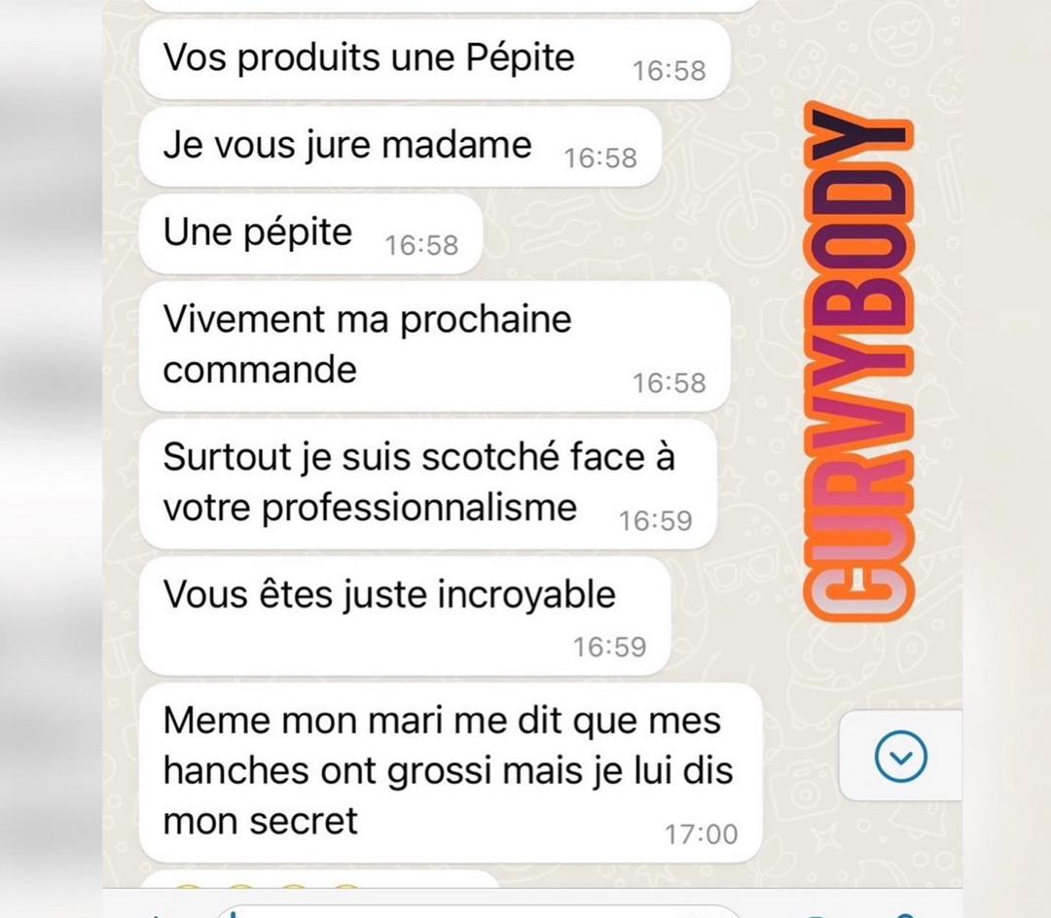This screenshot has height=918, width=1051.
Task: Click the timestamp beside "Une pépite"
Action: pos(421,246)
